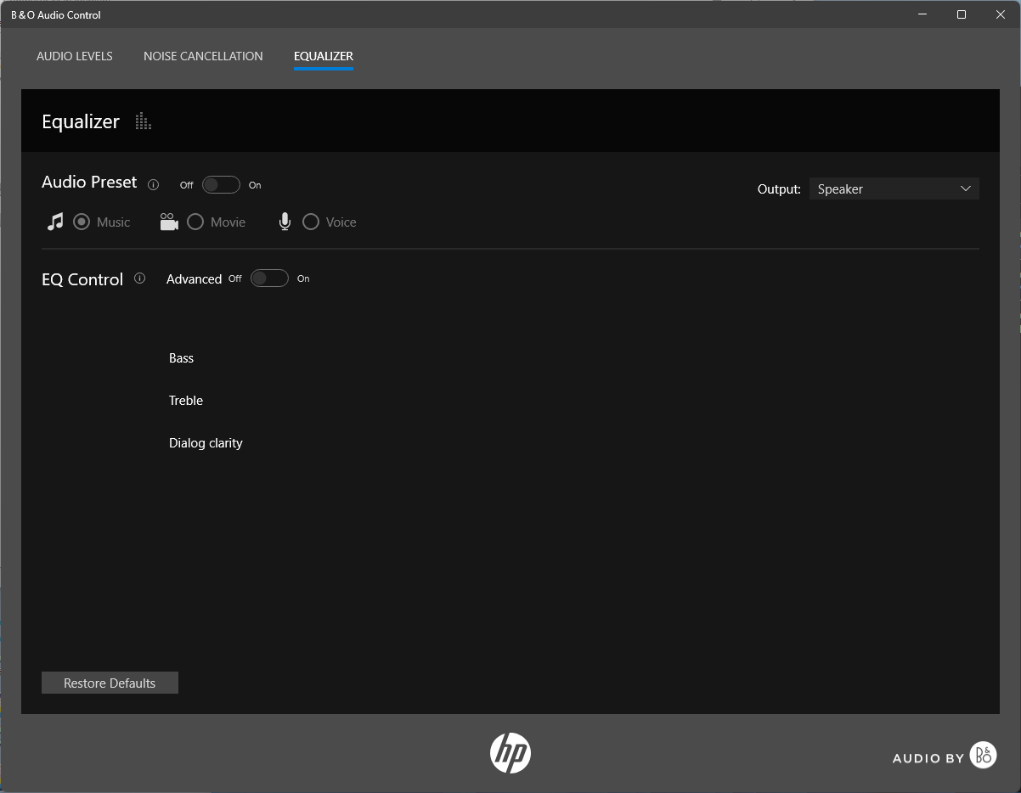Switch to the Audio Levels tab
The height and width of the screenshot is (793, 1021).
(x=75, y=56)
